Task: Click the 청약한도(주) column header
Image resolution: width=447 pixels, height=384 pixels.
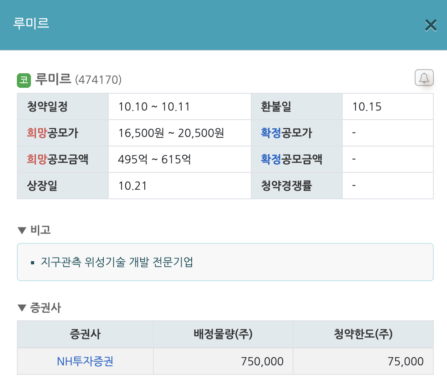Action: (363, 334)
